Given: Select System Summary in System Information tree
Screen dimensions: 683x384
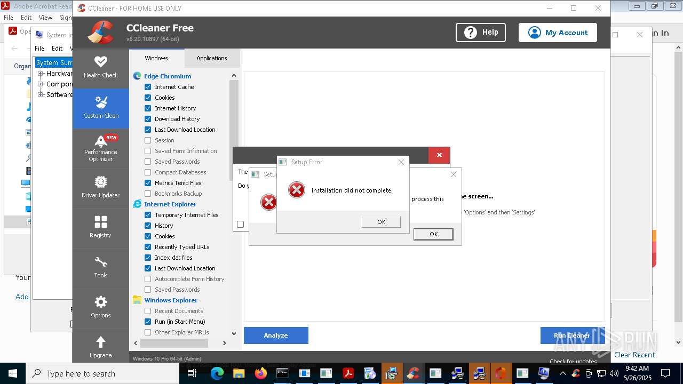Looking at the screenshot, I should 54,62.
